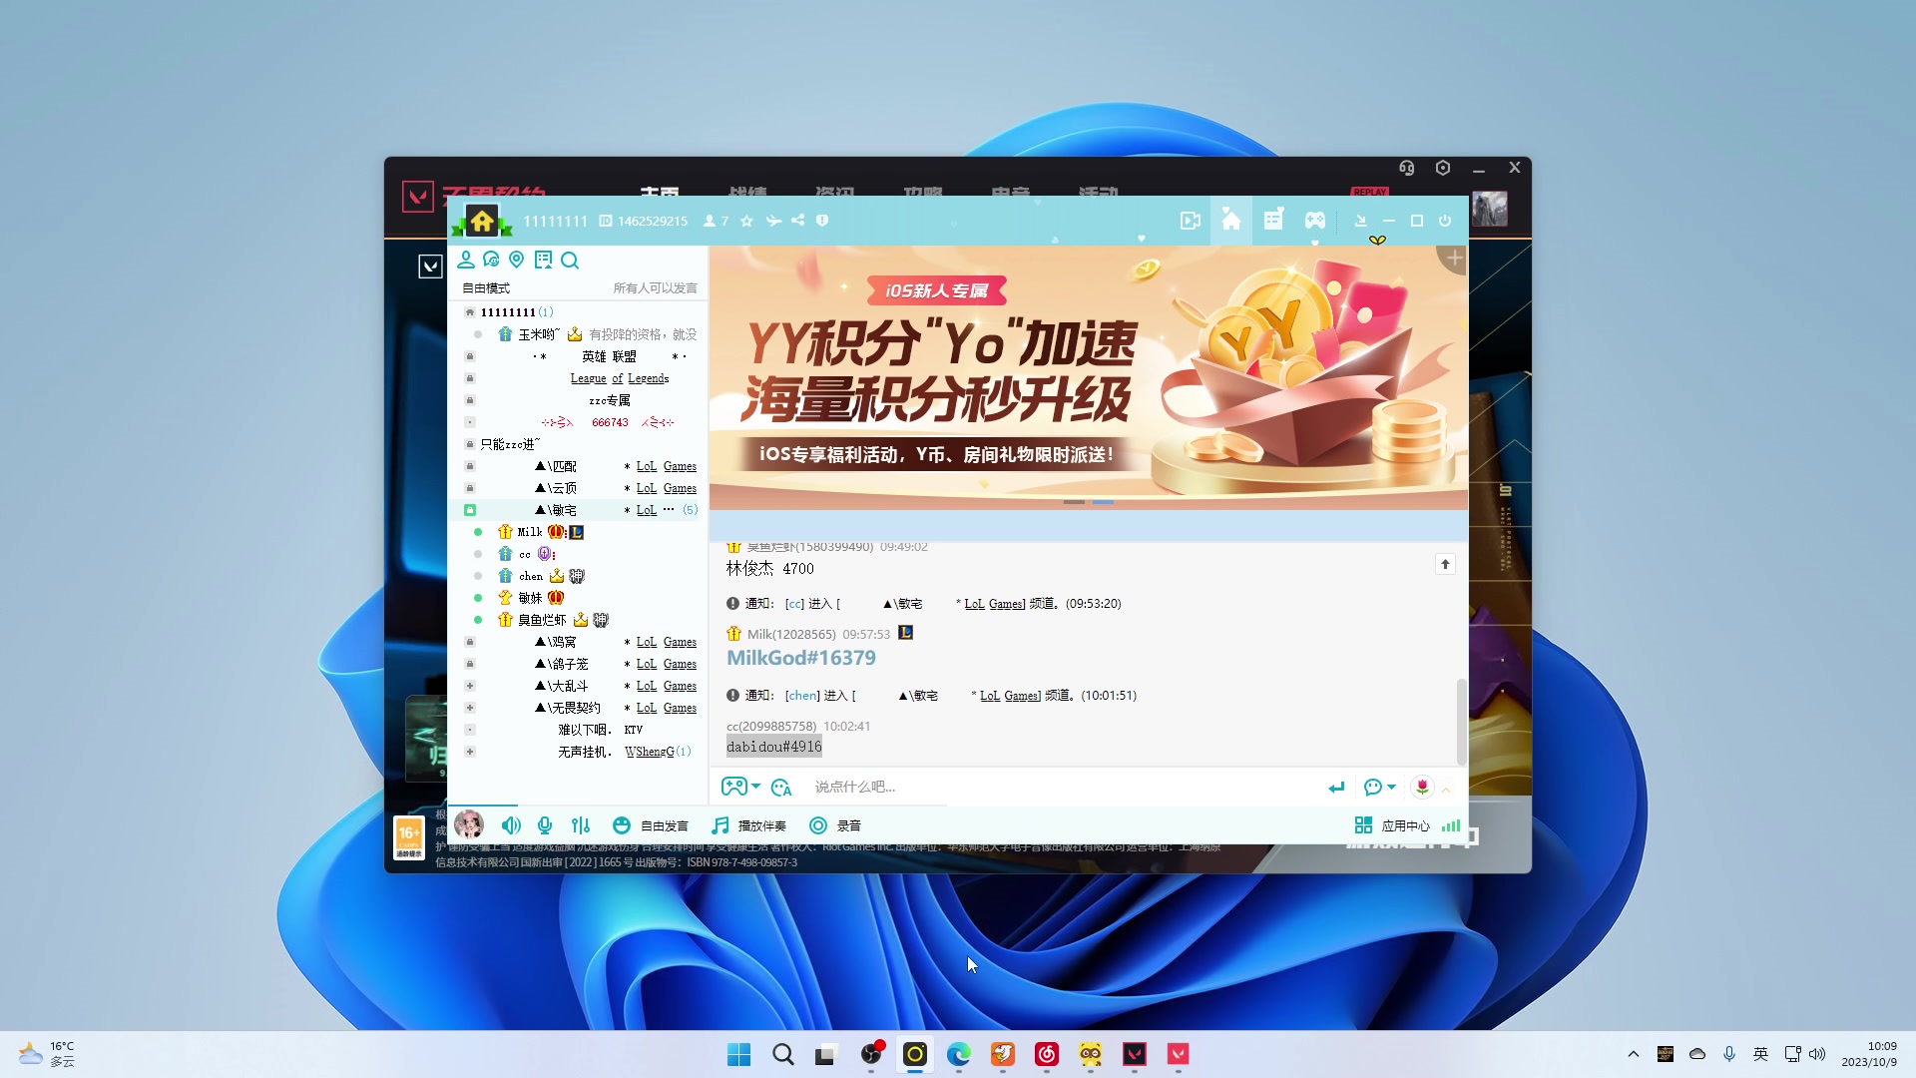This screenshot has height=1078, width=1916.
Task: Click the MilkGod#16379 chat message
Action: click(x=801, y=658)
